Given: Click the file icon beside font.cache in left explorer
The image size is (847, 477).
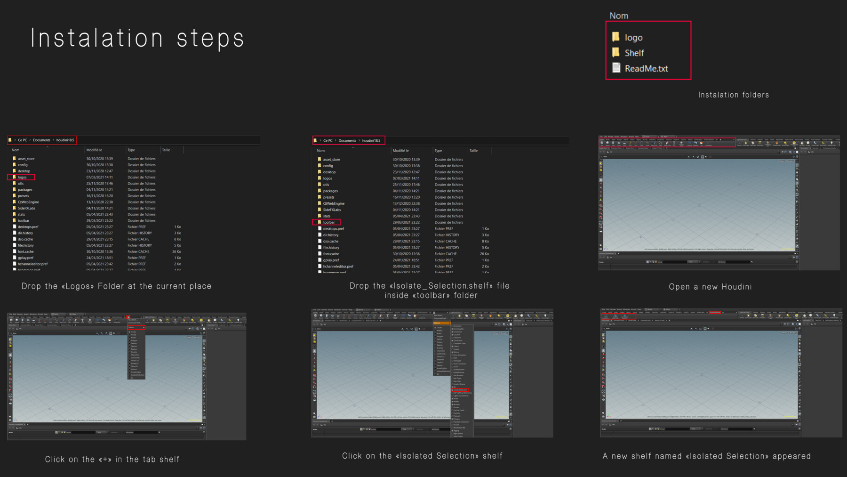Looking at the screenshot, I should coord(14,251).
